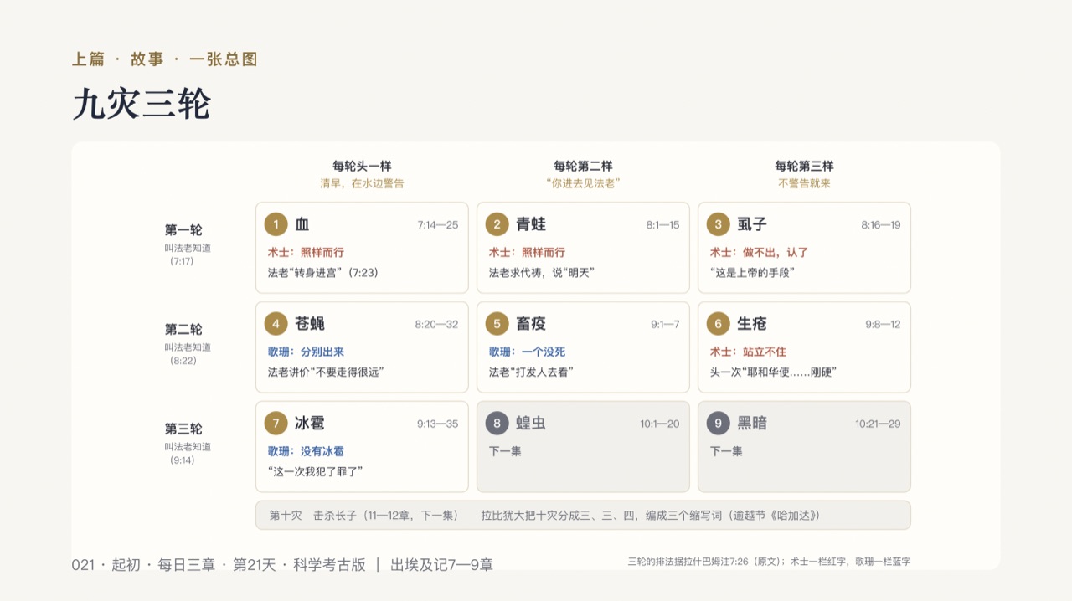Click the line 法老“转身进宫”（7:23）
This screenshot has width=1072, height=601.
click(323, 273)
